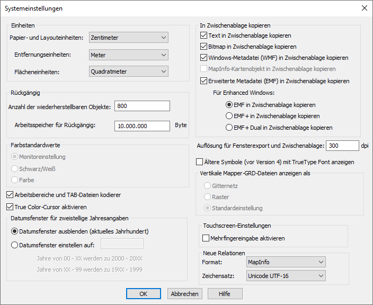Click the Auflösung dpi input field
This screenshot has width=373, height=305.
pos(342,146)
